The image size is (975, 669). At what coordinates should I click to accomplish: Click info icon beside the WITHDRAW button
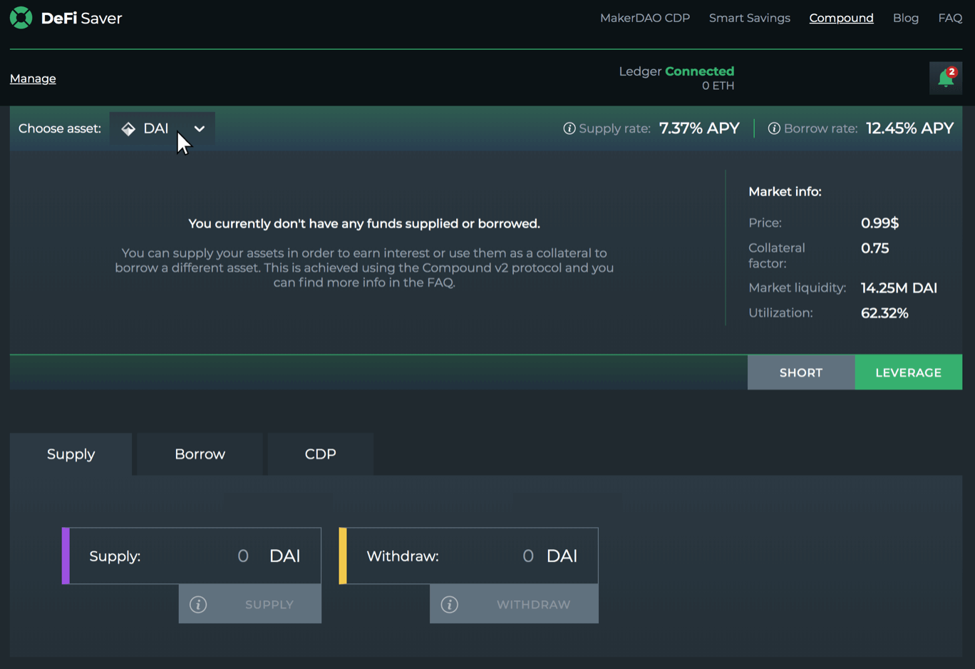(449, 604)
